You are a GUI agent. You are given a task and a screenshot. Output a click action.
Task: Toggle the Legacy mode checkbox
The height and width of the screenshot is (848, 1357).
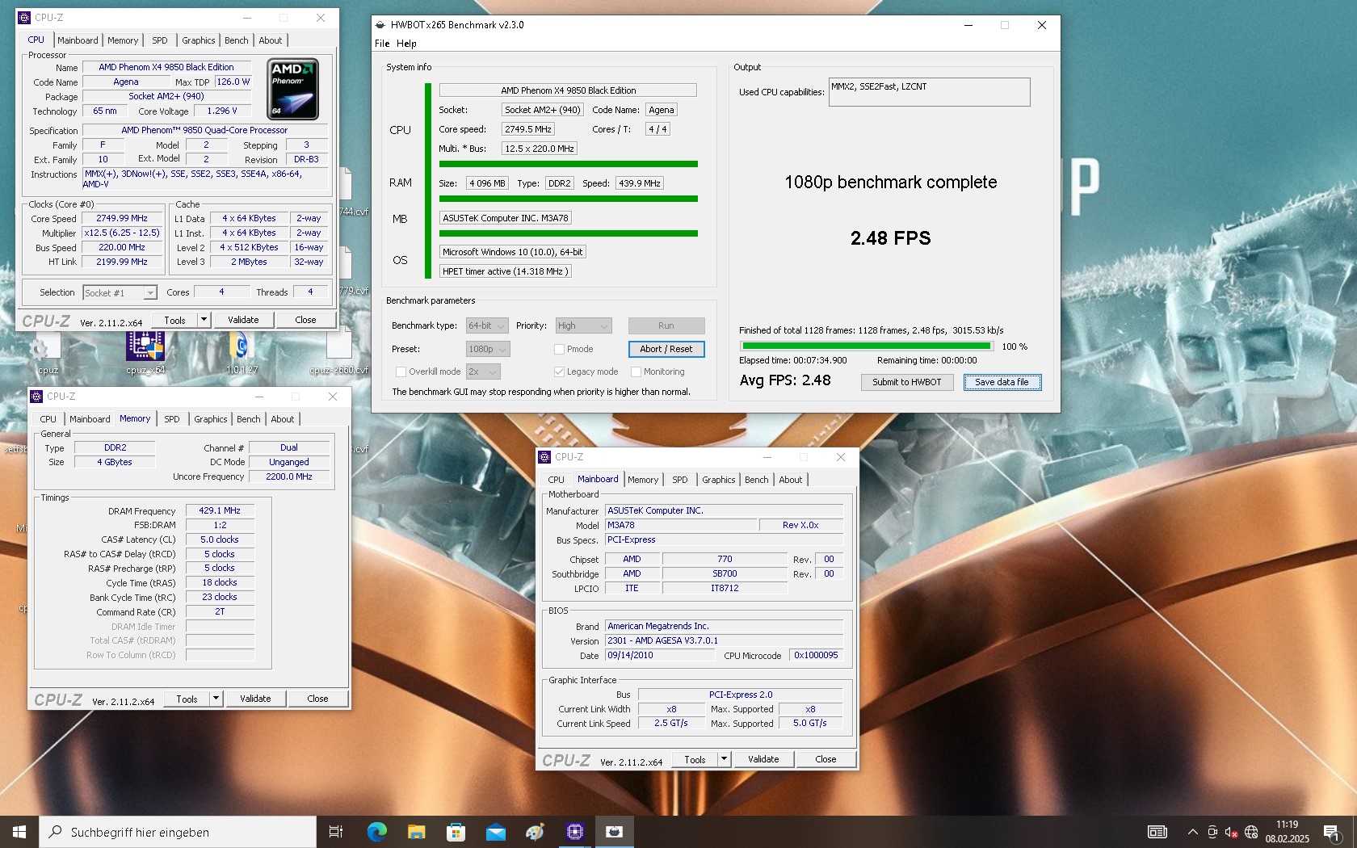[559, 372]
